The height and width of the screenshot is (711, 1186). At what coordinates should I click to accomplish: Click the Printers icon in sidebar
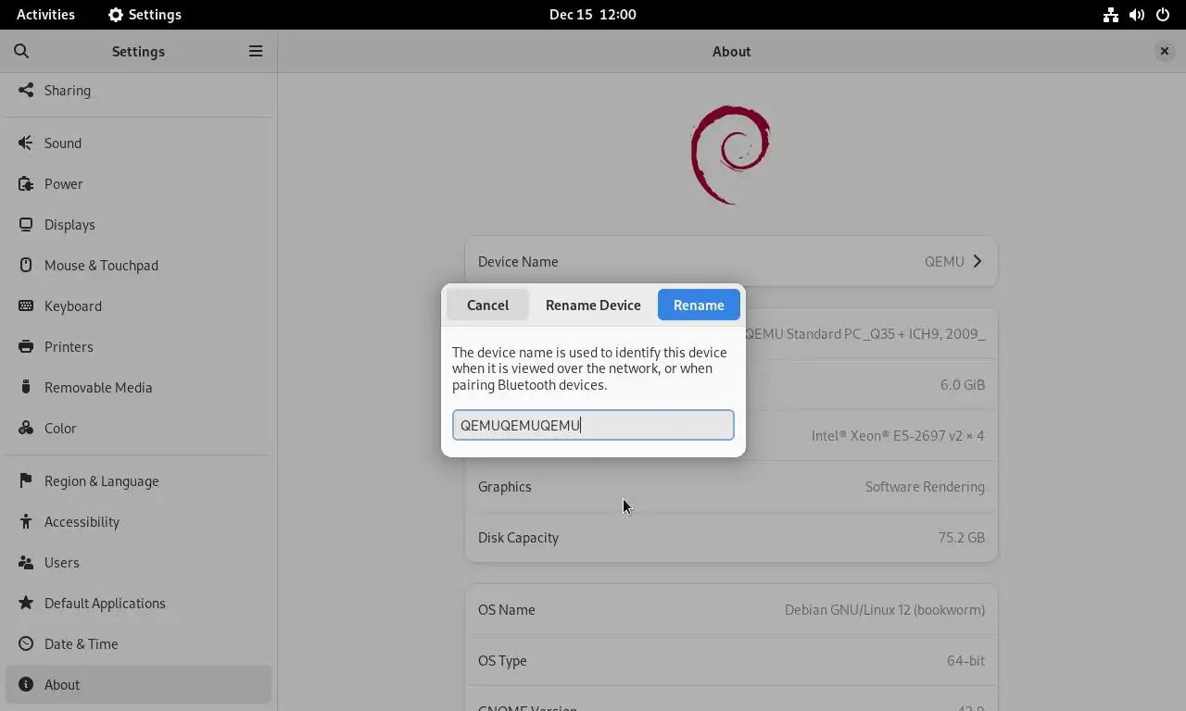click(x=26, y=346)
